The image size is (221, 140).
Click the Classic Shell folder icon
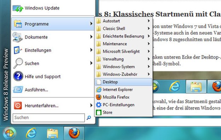click(99, 29)
